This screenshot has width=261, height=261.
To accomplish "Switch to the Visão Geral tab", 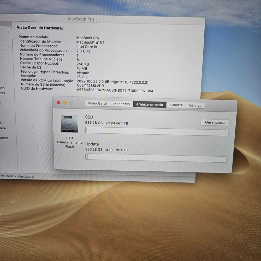I will (97, 103).
